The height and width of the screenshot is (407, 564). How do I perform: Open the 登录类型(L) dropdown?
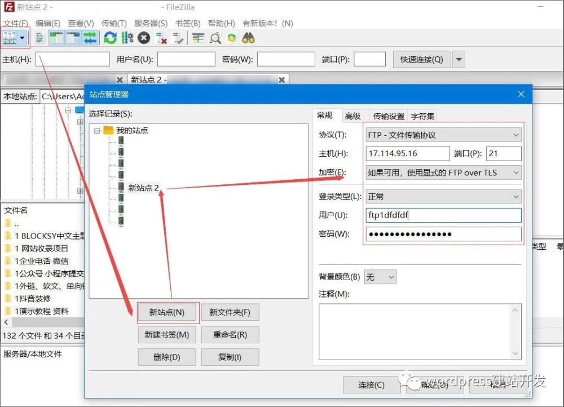[443, 196]
